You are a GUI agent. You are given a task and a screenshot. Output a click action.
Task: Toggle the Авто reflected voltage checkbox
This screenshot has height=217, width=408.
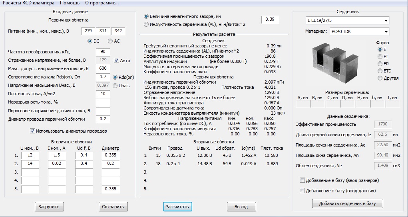pos(117,61)
